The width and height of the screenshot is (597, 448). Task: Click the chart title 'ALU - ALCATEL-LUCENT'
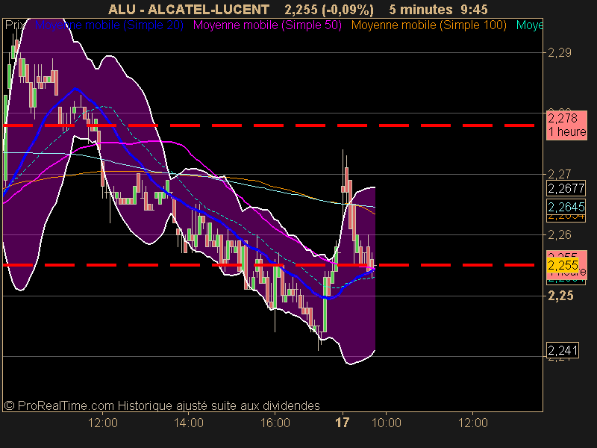(189, 9)
